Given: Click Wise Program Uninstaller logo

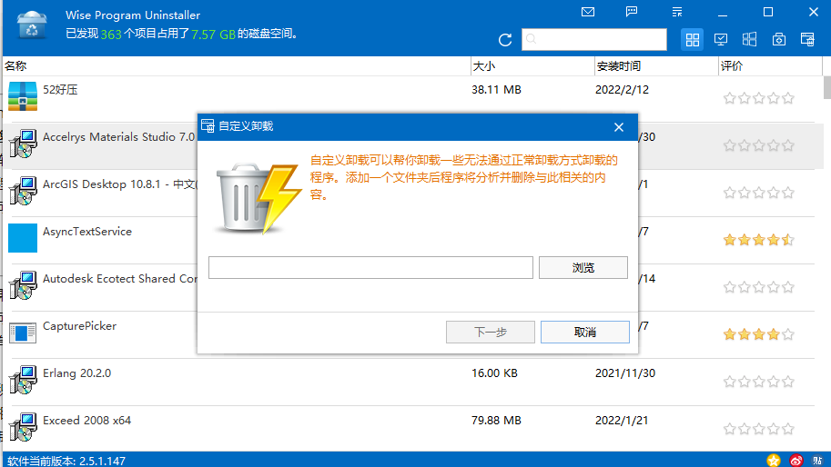Looking at the screenshot, I should coord(32,25).
